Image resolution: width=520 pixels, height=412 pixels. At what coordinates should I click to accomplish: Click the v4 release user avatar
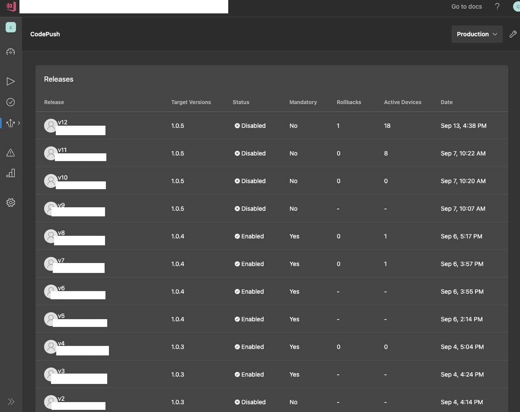coord(51,347)
